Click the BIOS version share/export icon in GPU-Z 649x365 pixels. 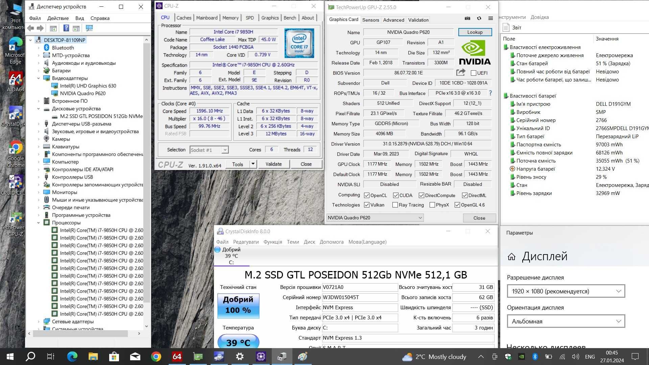pos(461,72)
